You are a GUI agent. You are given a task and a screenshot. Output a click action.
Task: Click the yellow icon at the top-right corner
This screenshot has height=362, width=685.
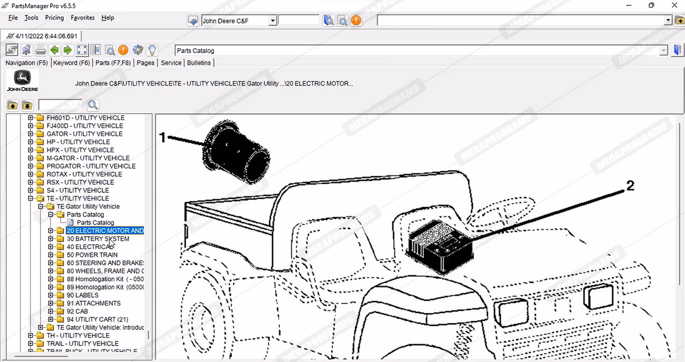(679, 21)
